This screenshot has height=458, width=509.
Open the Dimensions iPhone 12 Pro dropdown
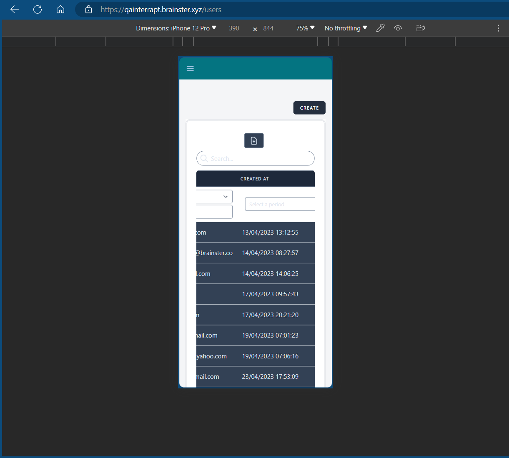(x=176, y=28)
